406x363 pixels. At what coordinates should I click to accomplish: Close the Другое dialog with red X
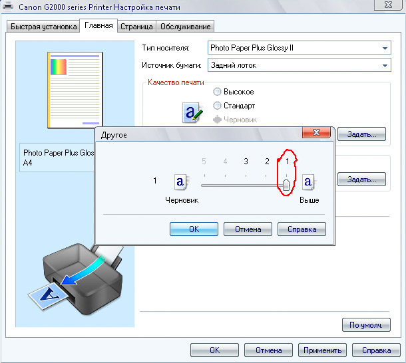pos(316,132)
